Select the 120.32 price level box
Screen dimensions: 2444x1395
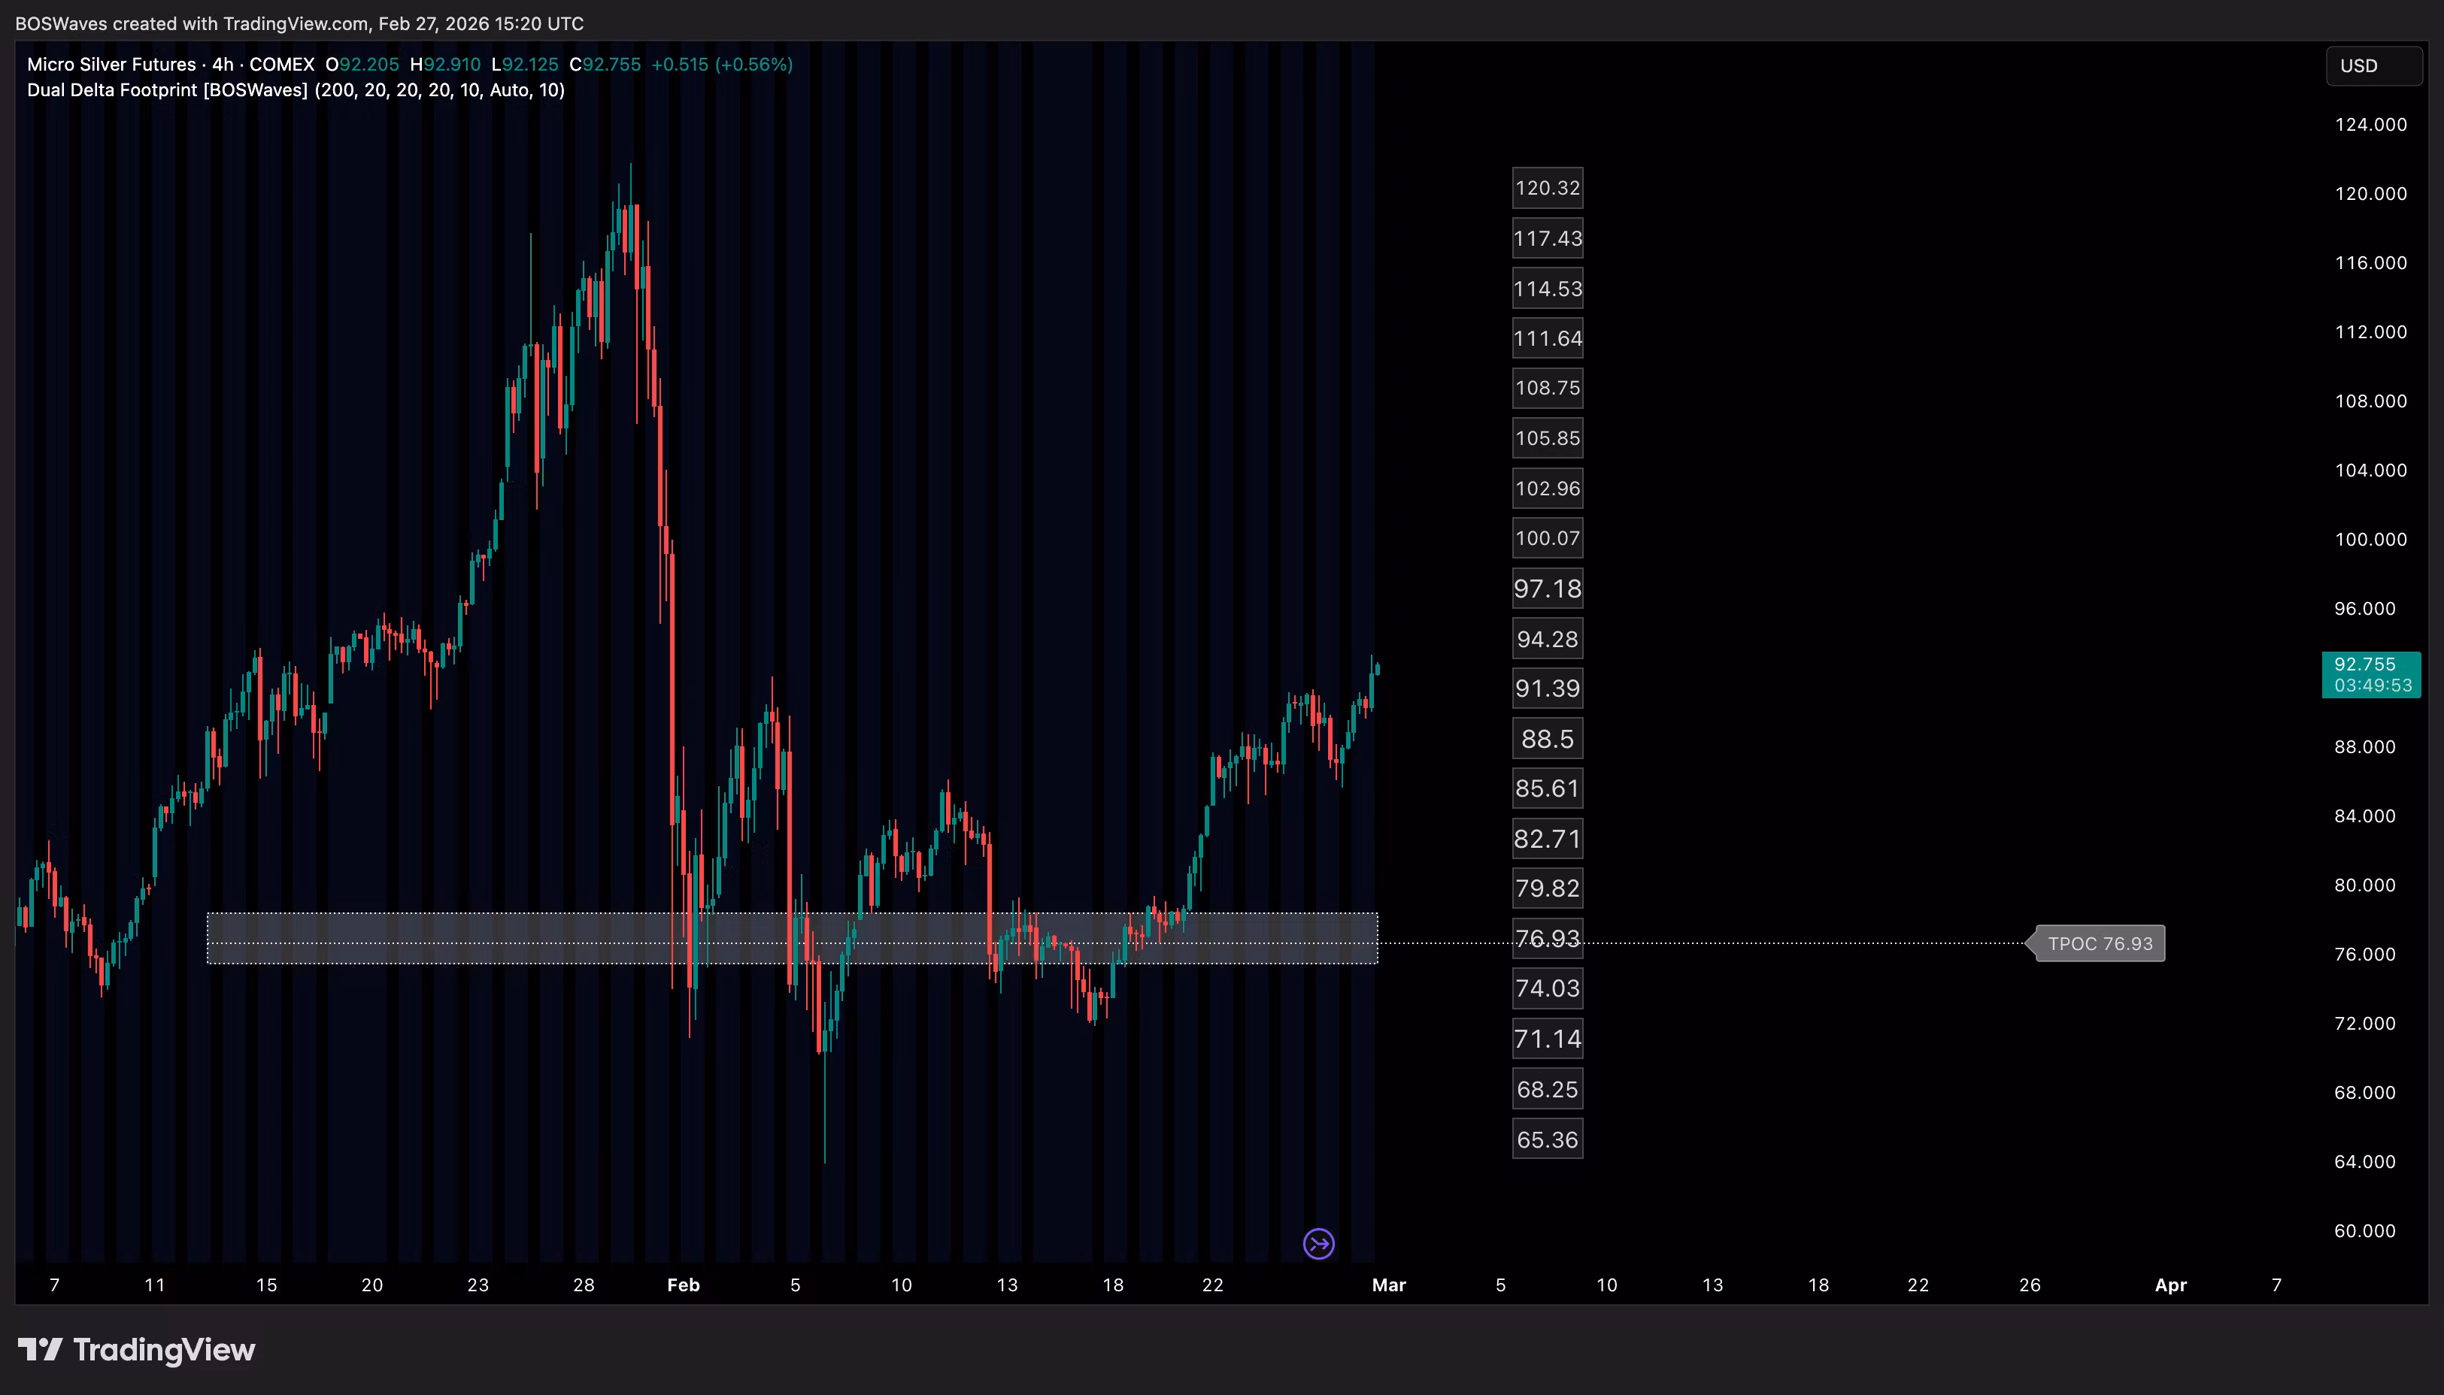tap(1547, 188)
